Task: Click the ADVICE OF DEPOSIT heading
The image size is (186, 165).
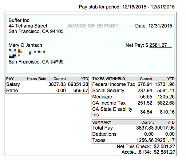Action: [x=93, y=26]
